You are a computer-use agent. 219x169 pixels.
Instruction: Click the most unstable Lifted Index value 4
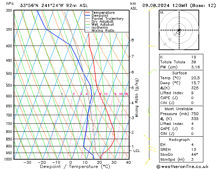(x=192, y=124)
